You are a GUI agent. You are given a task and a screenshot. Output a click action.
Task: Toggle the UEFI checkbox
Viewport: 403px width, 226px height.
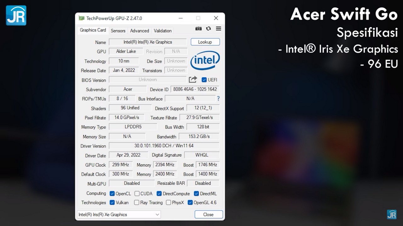click(204, 80)
